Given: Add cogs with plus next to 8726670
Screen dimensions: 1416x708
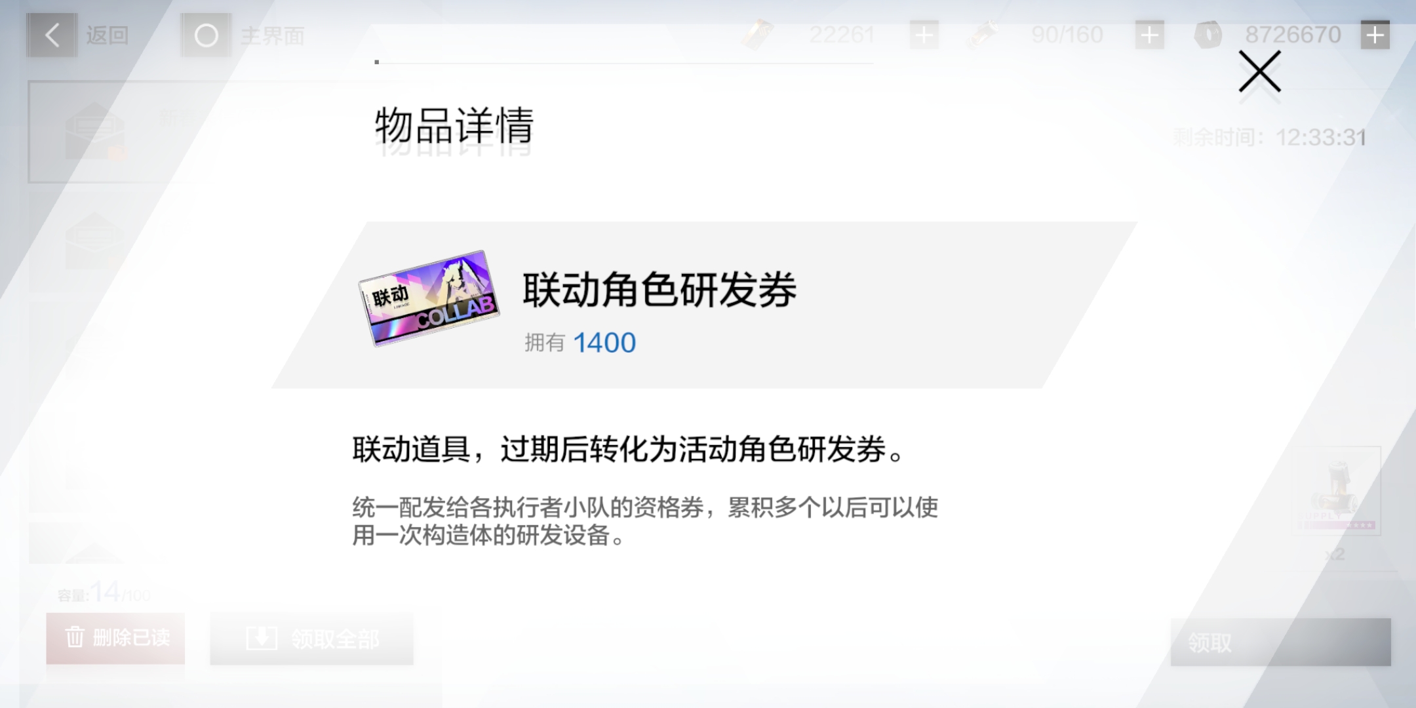Looking at the screenshot, I should [1375, 35].
